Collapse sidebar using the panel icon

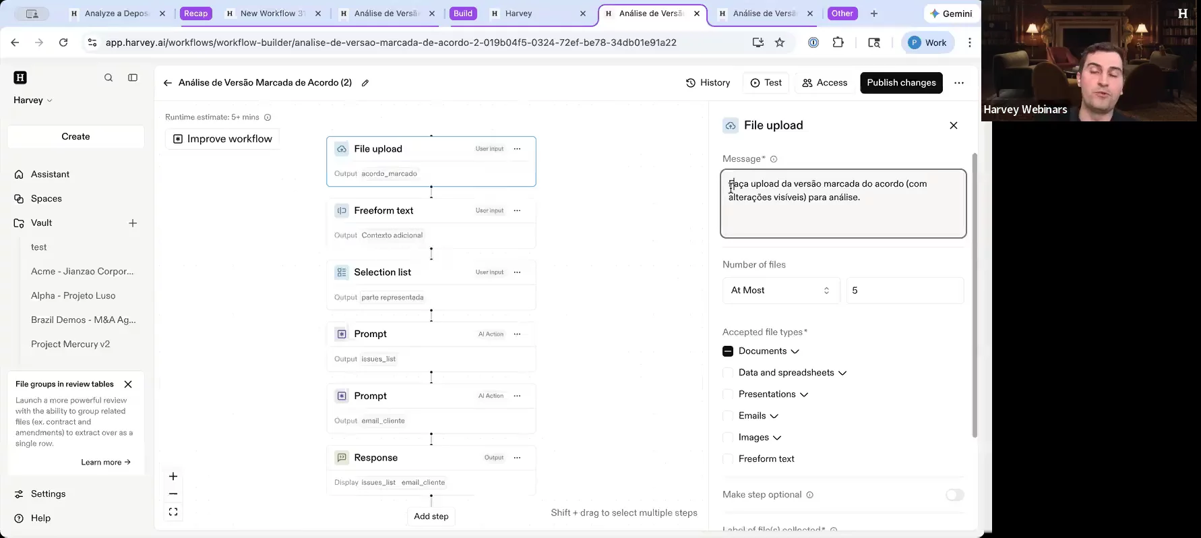[133, 78]
